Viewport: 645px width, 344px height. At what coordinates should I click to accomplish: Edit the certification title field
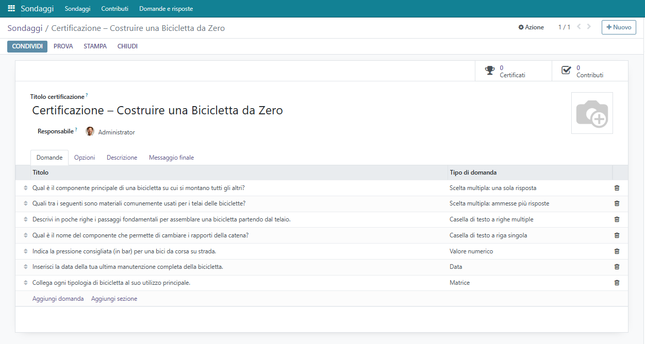(x=157, y=110)
